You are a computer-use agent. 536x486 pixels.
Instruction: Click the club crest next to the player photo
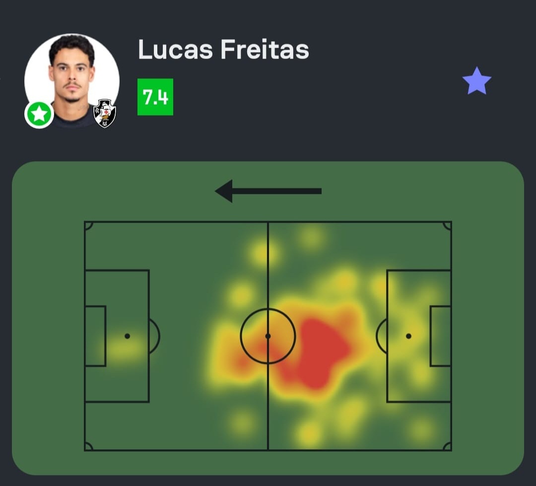[105, 113]
